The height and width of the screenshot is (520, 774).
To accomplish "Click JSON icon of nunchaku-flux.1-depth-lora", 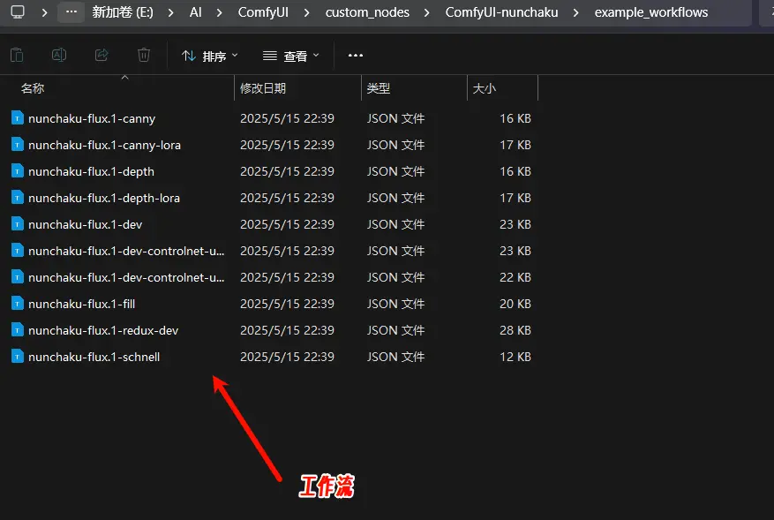I will (x=18, y=198).
